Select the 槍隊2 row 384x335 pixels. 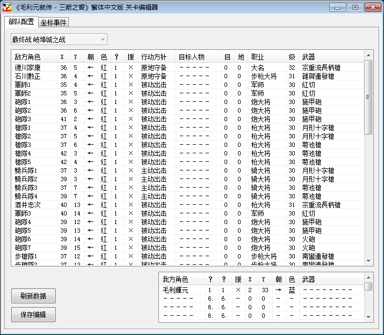(187, 136)
